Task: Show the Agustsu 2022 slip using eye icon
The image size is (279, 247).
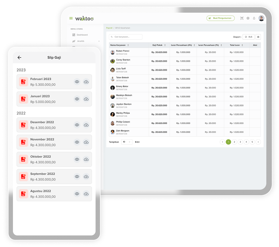Action: (77, 194)
